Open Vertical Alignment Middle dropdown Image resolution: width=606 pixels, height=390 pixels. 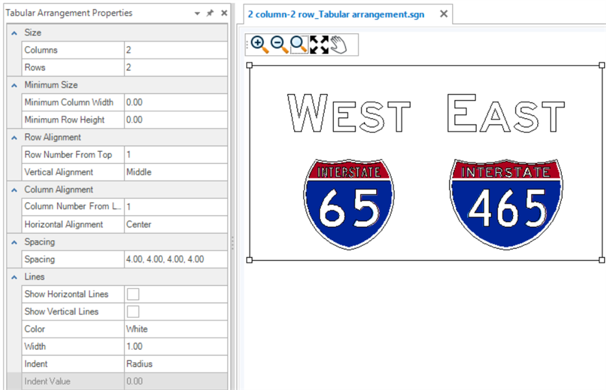[176, 172]
